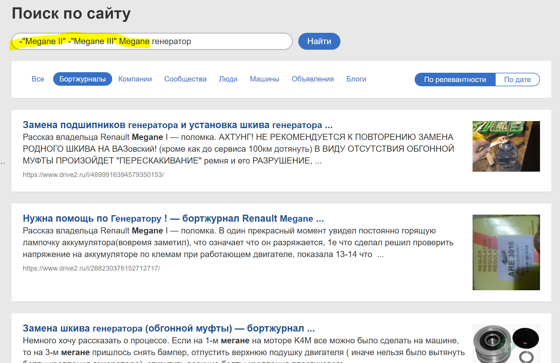Select the Бортжурналы filter tab
Screen dimensions: 560x363
(x=83, y=79)
